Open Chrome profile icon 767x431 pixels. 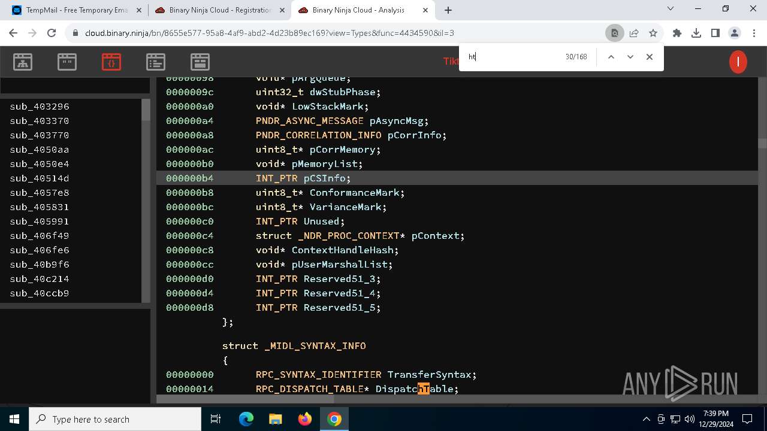click(x=735, y=33)
